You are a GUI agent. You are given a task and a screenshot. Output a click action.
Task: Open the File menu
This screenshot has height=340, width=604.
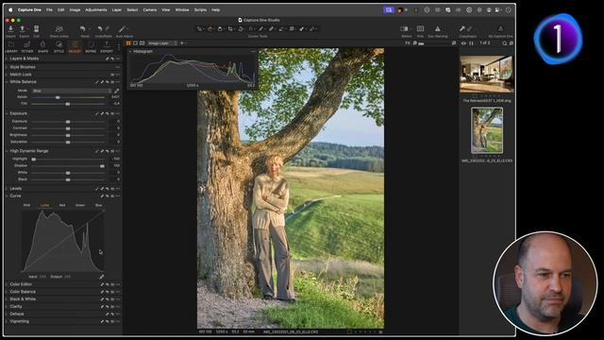(x=49, y=10)
